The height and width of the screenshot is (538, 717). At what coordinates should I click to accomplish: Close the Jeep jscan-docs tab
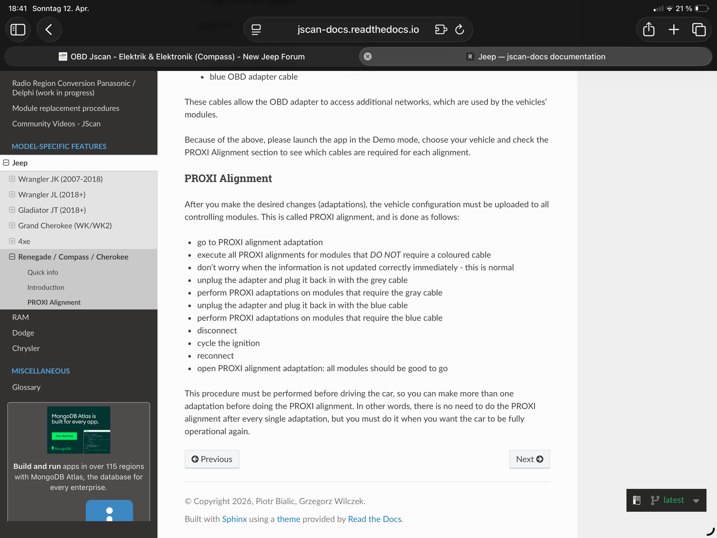point(367,56)
